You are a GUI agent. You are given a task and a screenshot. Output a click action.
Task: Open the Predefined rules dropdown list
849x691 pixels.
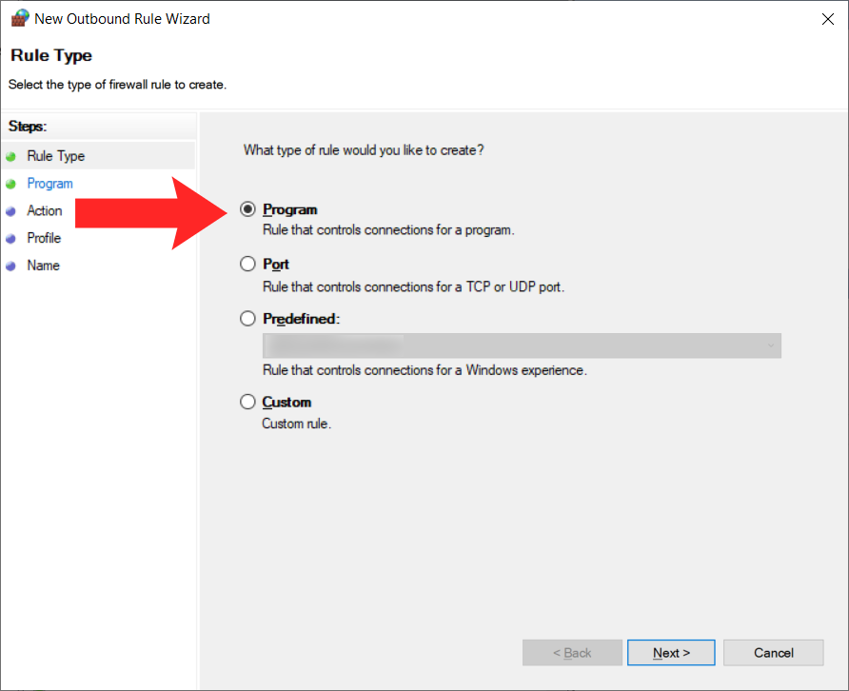[522, 345]
